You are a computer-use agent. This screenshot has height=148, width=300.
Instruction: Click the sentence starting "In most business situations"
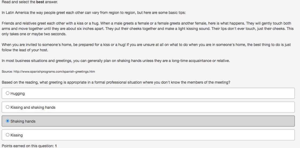(x=116, y=61)
